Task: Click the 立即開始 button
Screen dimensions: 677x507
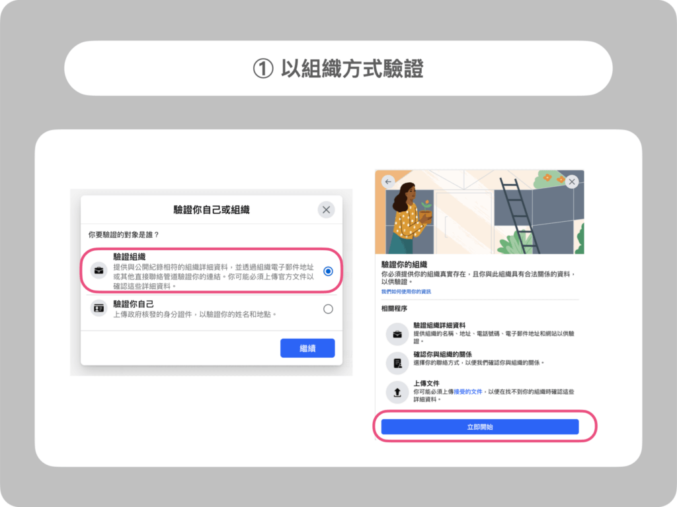Action: click(x=480, y=427)
